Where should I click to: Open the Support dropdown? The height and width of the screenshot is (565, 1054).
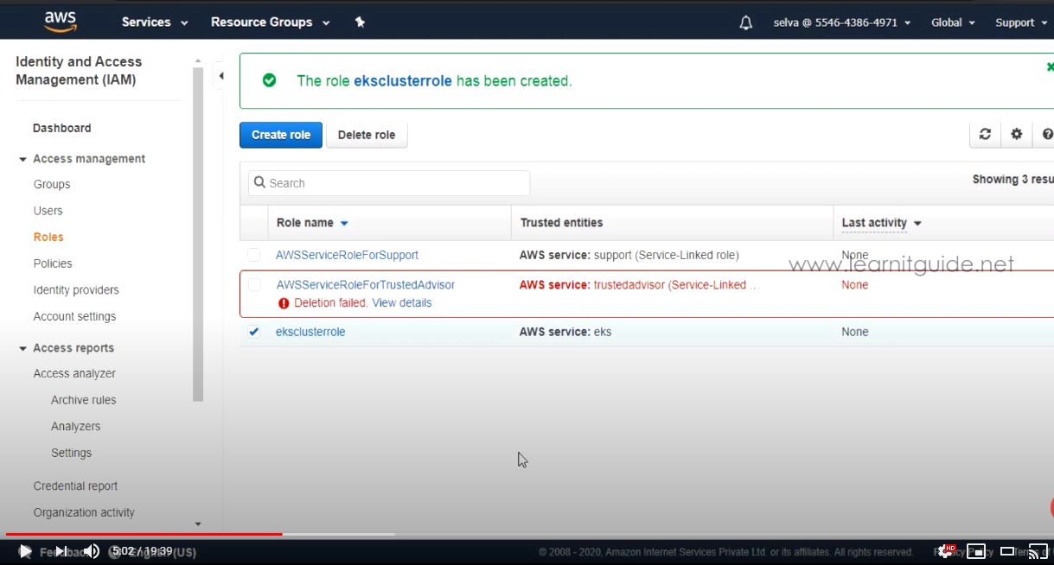pyautogui.click(x=1020, y=22)
